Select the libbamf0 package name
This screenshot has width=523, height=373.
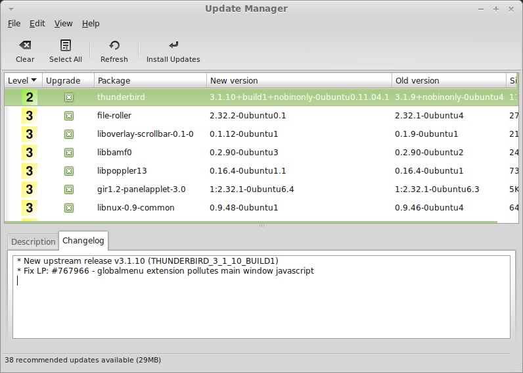[x=114, y=152]
